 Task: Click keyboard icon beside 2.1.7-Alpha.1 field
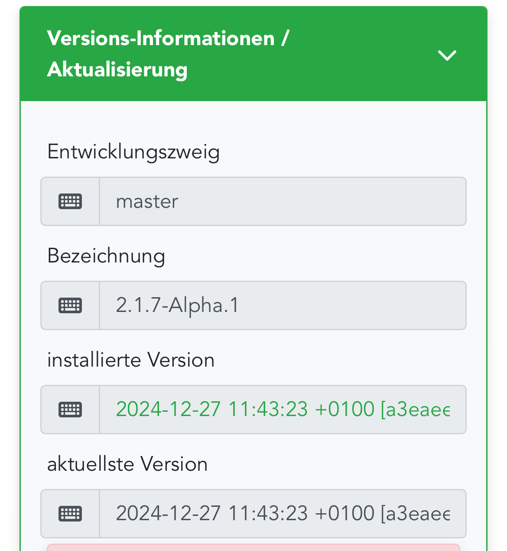[x=70, y=305]
